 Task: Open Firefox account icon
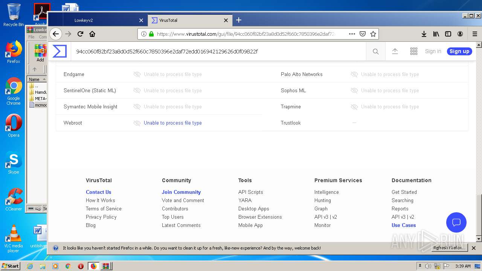point(460,34)
